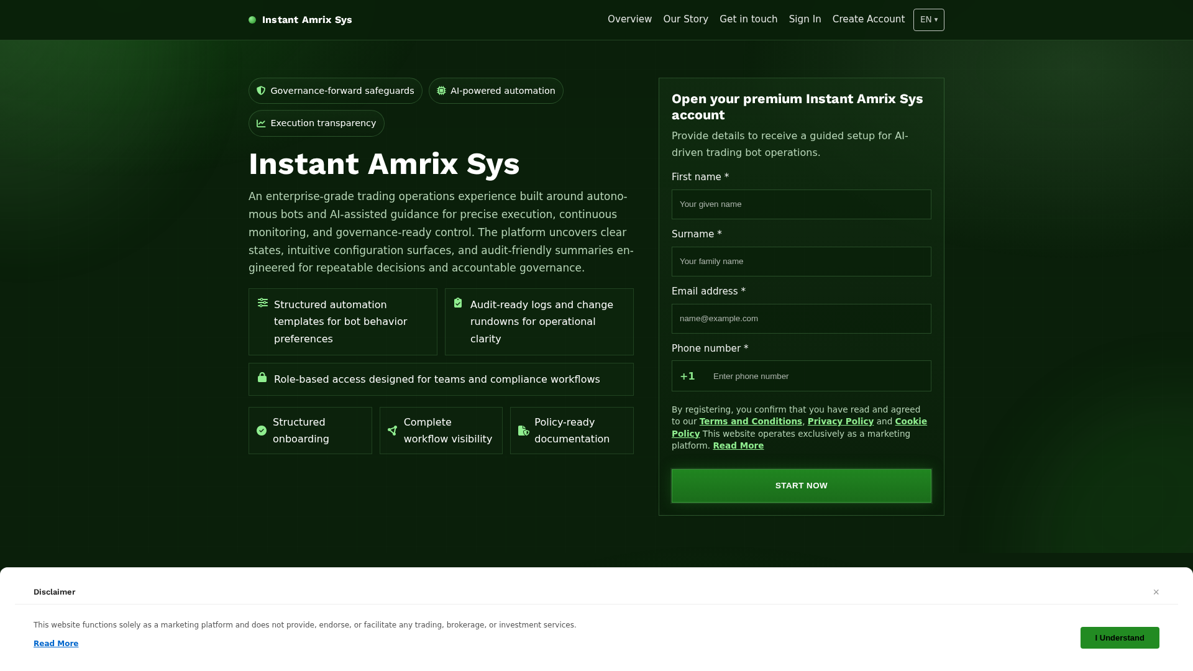Click the sliders icon beside Structured automation templates
This screenshot has width=1193, height=671.
pyautogui.click(x=263, y=303)
